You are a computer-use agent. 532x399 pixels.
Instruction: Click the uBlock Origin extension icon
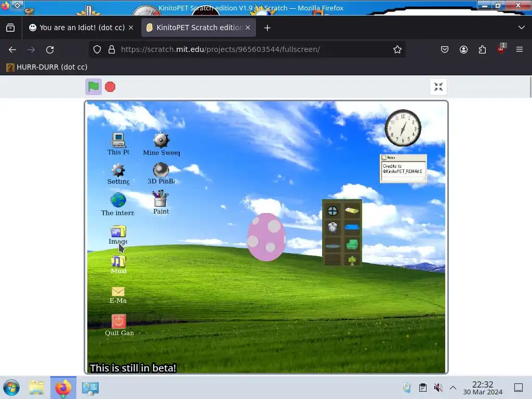501,49
